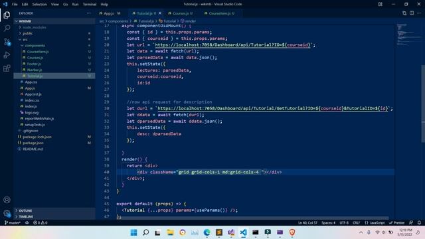
Task: Click the Explorer more actions ellipsis
Action: [x=88, y=13]
